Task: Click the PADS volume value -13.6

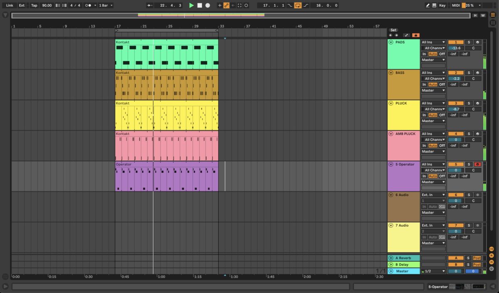Action: pyautogui.click(x=456, y=48)
